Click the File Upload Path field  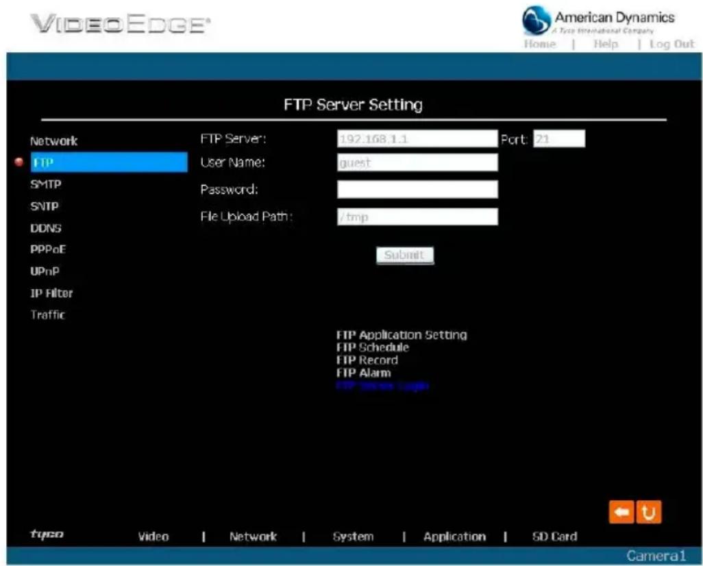point(417,217)
